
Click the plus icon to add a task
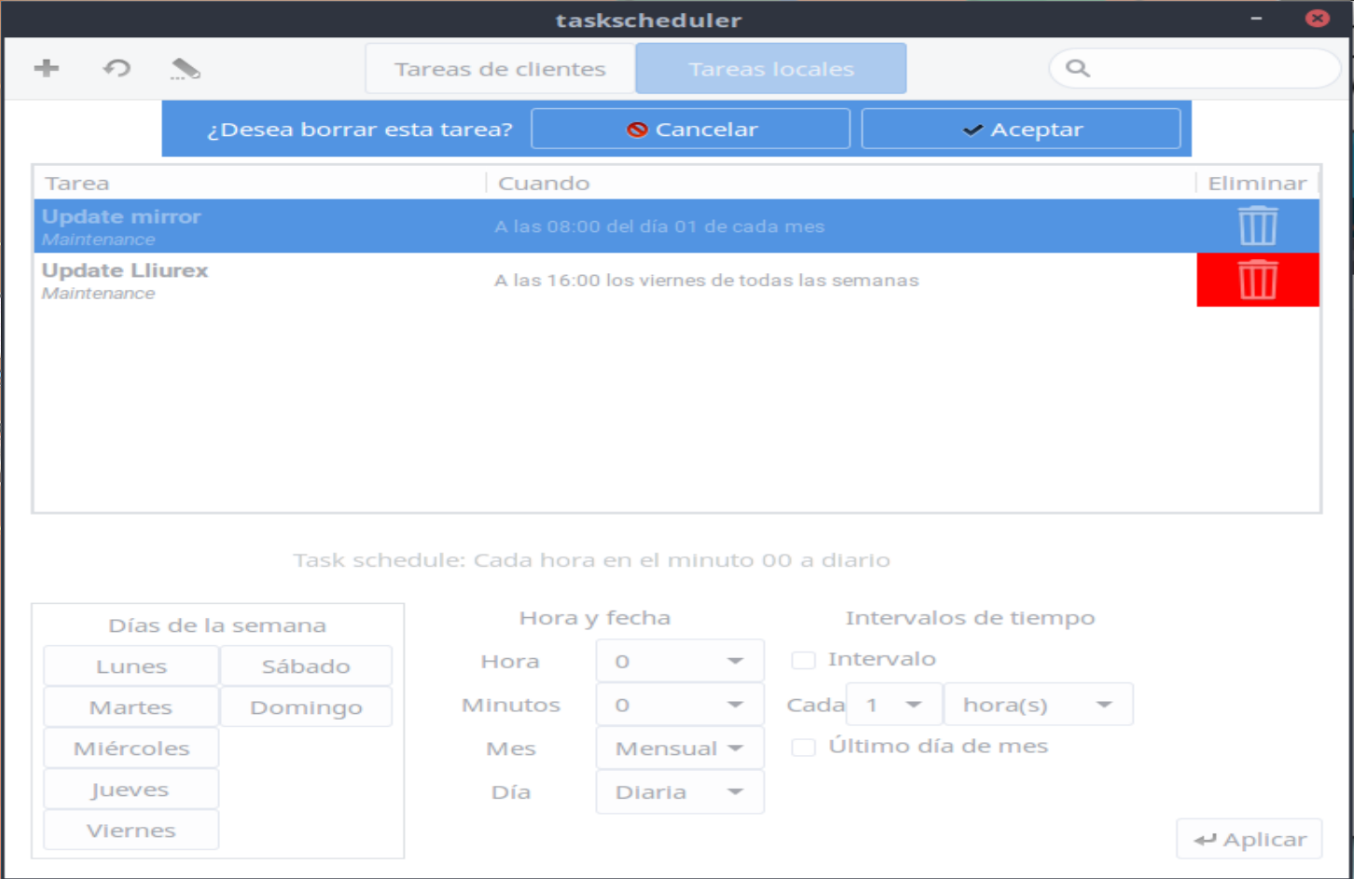(47, 68)
